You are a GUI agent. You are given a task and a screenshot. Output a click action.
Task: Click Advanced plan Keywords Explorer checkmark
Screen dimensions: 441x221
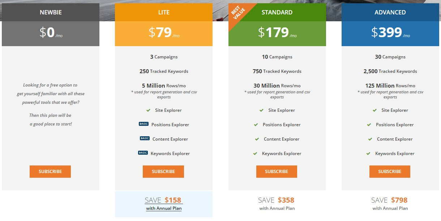click(368, 154)
